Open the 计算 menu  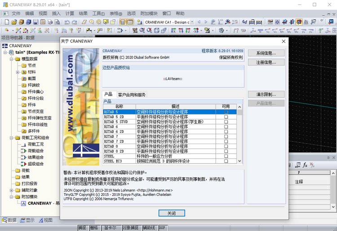[x=70, y=14]
